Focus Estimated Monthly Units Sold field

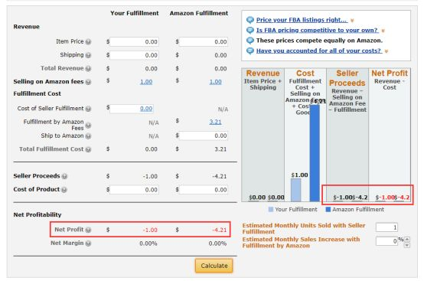(387, 227)
